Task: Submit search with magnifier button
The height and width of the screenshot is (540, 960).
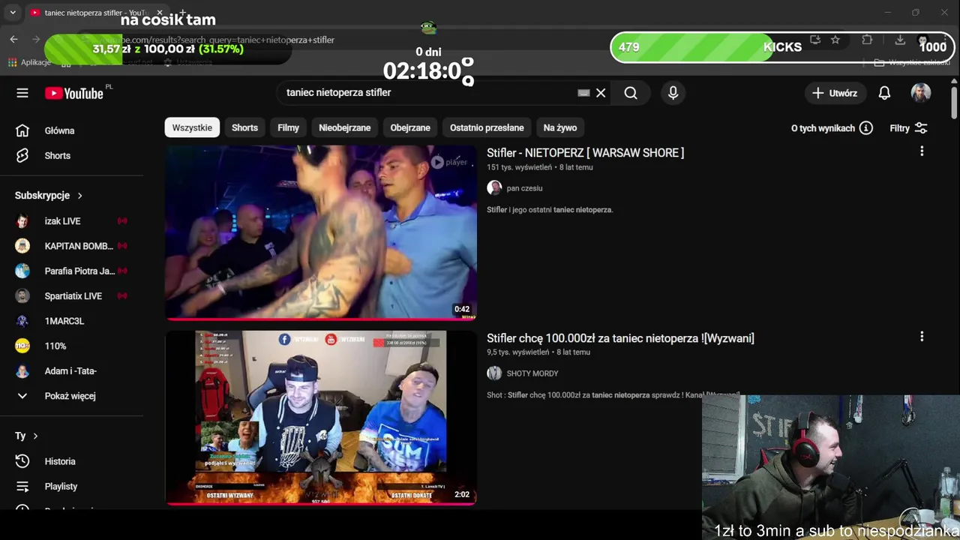Action: (631, 93)
